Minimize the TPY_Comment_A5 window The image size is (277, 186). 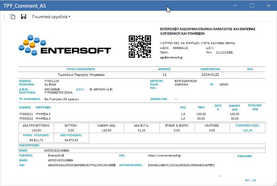pyautogui.click(x=235, y=6)
